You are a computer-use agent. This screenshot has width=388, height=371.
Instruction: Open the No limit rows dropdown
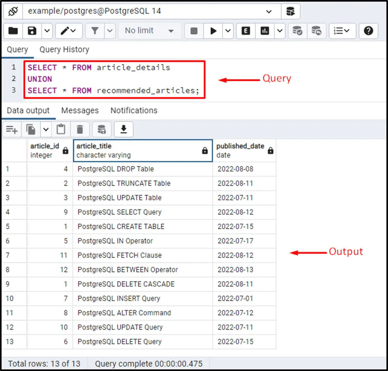pos(150,31)
